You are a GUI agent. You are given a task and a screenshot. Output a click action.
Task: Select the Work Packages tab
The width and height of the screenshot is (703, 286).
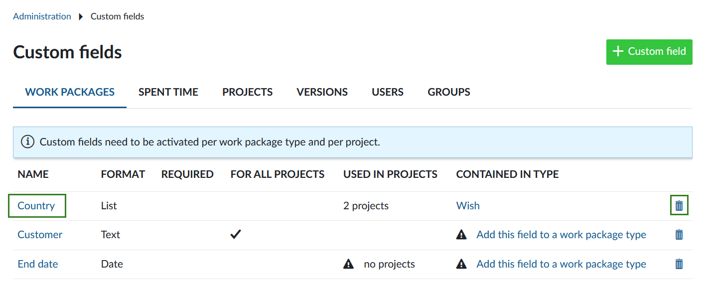click(70, 92)
